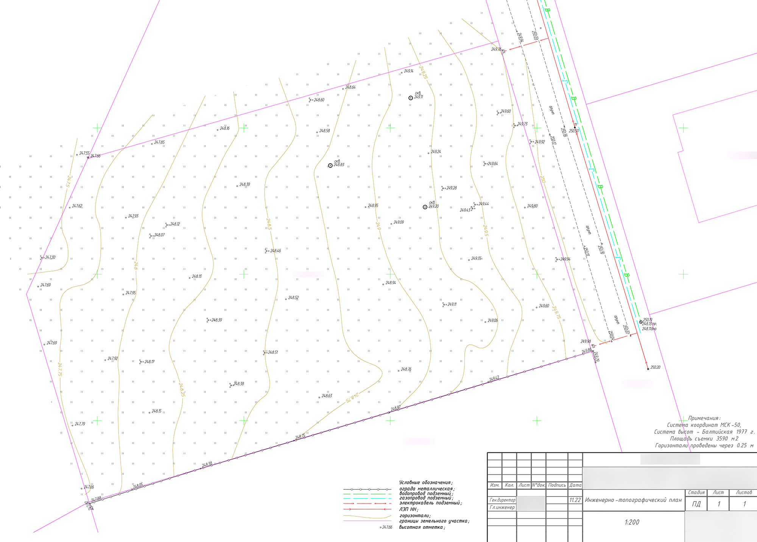The height and width of the screenshot is (542, 757).
Task: Select legend entry 'ЛЭП НН'
Action: pos(409,509)
